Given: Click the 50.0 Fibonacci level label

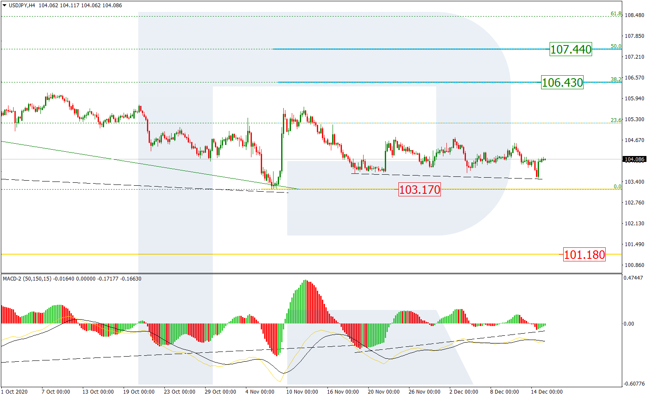Looking at the screenshot, I should coord(616,46).
